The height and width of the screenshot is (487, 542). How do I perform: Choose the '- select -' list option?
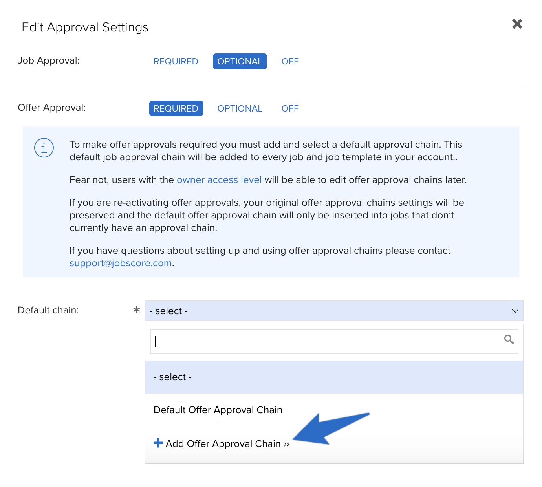coord(334,377)
